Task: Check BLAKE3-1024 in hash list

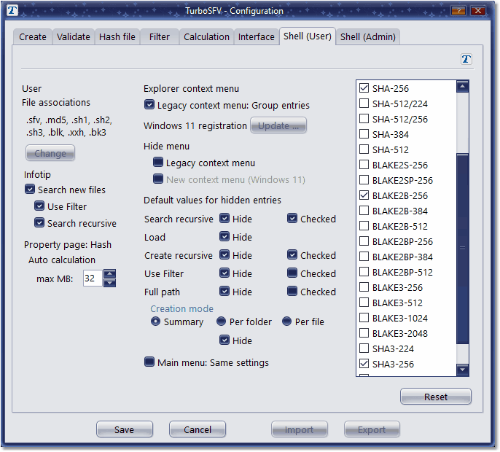Action: pos(364,317)
